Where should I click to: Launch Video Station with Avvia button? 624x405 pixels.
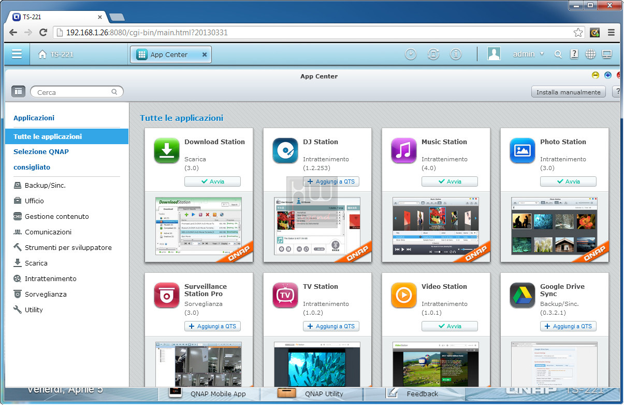coord(449,326)
